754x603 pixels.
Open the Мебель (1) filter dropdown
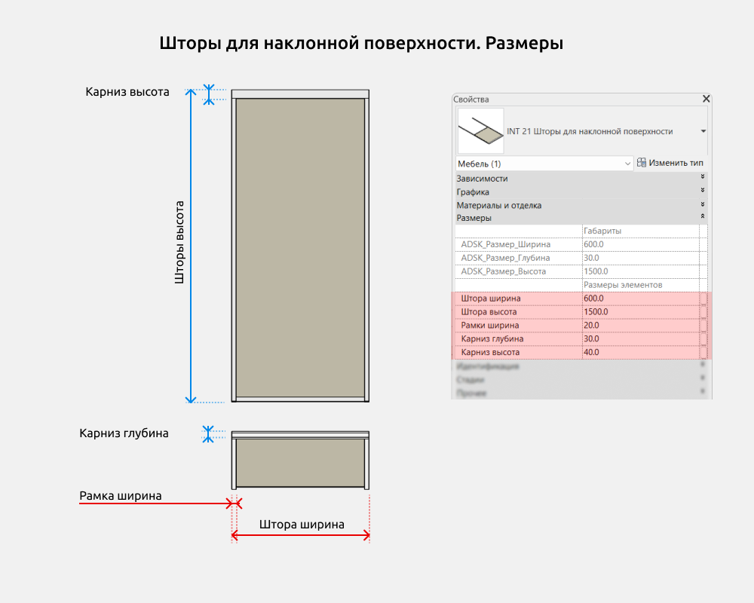[x=544, y=164]
